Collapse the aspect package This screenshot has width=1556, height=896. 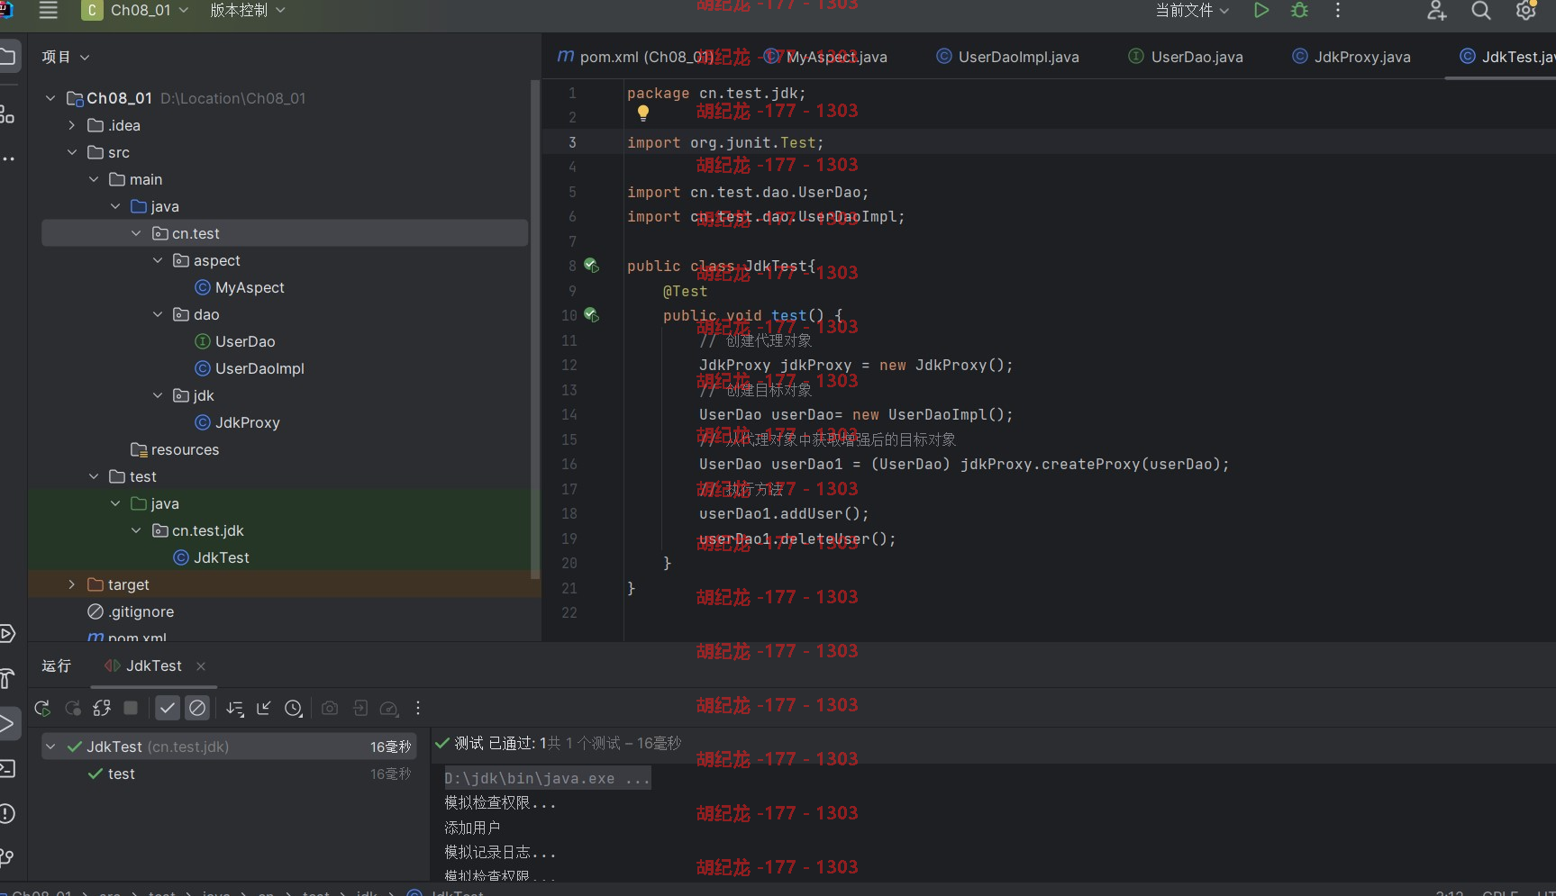coord(158,260)
